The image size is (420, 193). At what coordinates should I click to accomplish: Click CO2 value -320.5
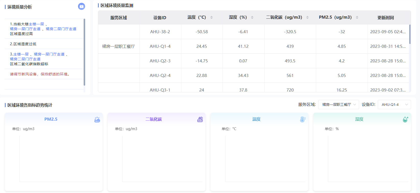pos(290,32)
